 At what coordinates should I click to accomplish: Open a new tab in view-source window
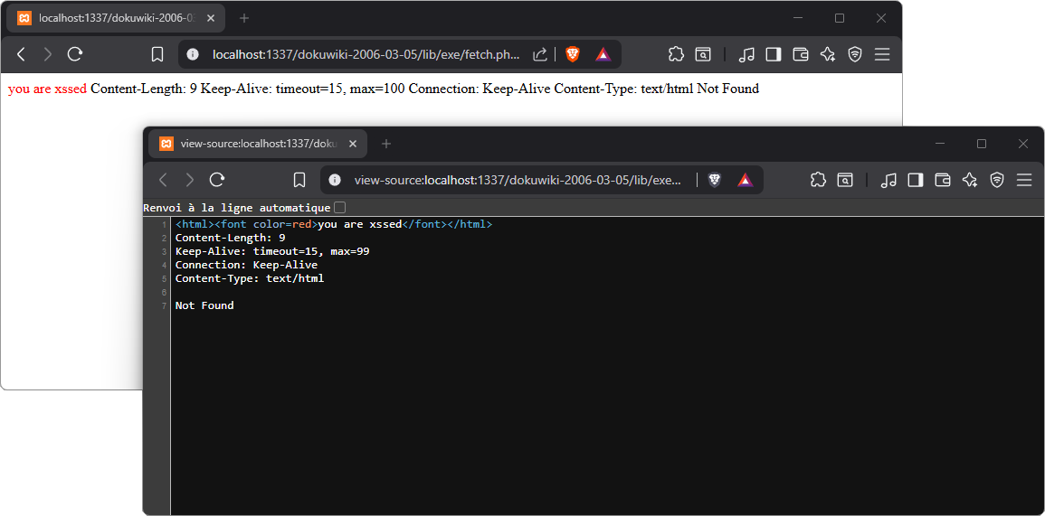coord(386,144)
